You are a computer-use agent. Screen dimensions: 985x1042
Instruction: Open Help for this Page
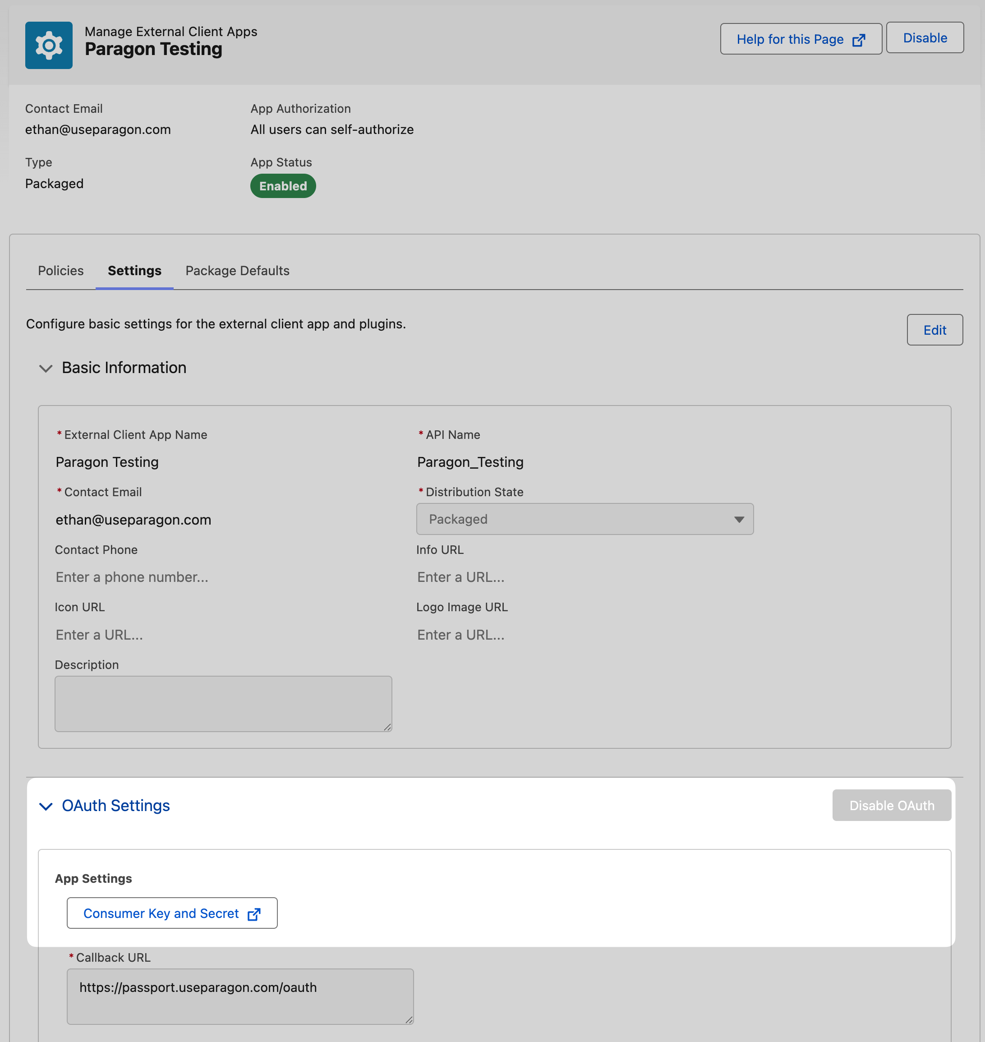pos(790,39)
